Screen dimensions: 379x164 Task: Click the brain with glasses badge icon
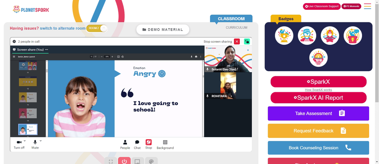pyautogui.click(x=318, y=58)
